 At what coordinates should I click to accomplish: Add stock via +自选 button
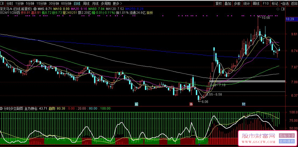(x=285, y=3)
